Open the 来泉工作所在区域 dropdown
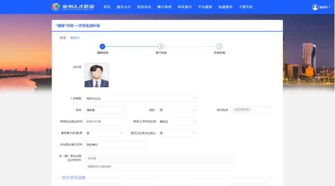The width and height of the screenshot is (335, 186). [x=177, y=121]
